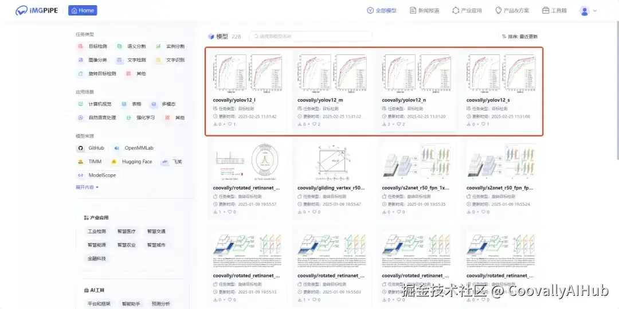Select the 金融科技 industry tag
This screenshot has width=619, height=309.
(x=97, y=259)
